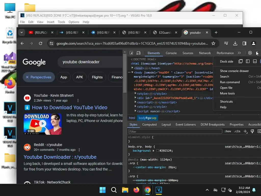Viewport: 261px width, 196px height.
Task: Undock DevTools into separate window icon
Action: click(x=241, y=61)
